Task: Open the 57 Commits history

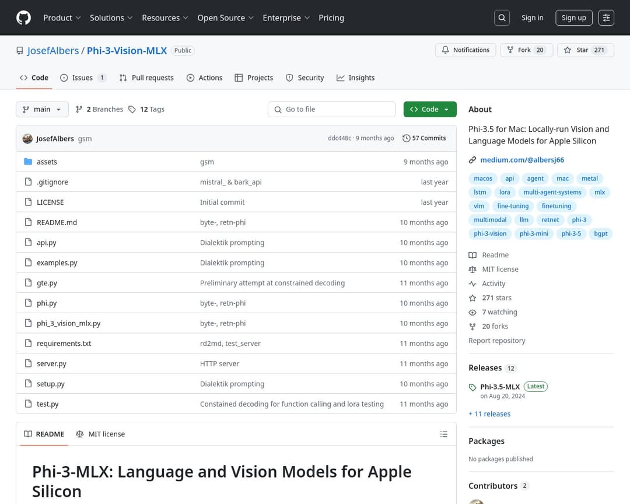Action: point(424,138)
